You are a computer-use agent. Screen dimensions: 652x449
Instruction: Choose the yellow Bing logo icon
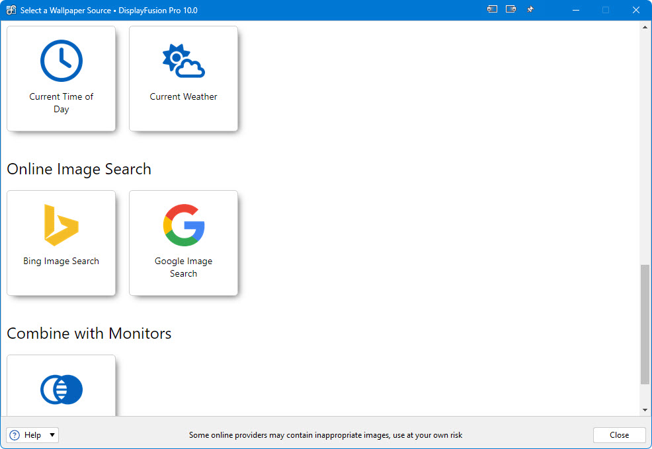click(x=61, y=225)
